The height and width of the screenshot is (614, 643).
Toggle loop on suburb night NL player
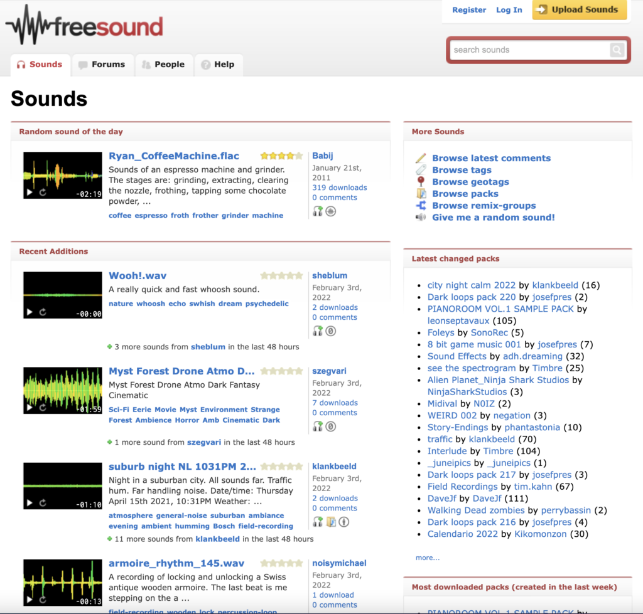tap(43, 503)
